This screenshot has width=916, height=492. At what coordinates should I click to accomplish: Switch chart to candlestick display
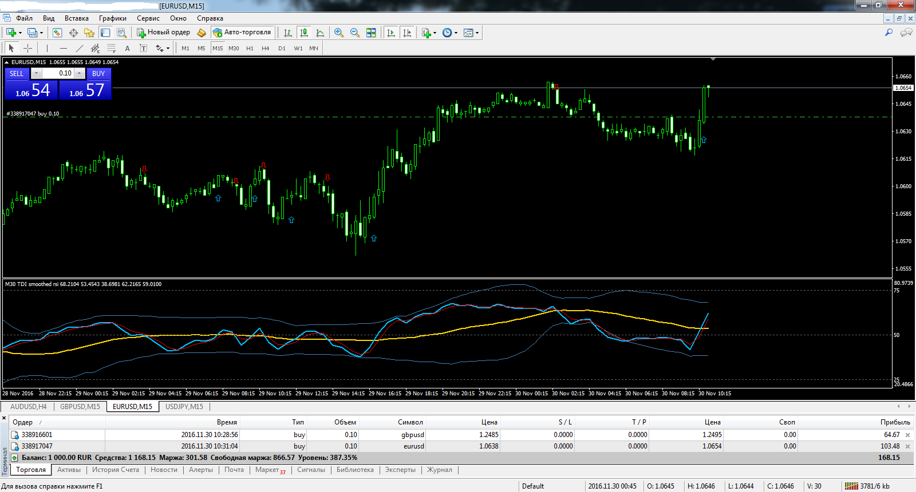pyautogui.click(x=304, y=33)
